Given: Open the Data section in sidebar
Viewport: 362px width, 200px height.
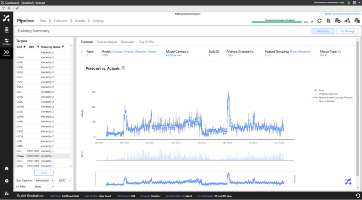Looking at the screenshot, I should [7, 30].
